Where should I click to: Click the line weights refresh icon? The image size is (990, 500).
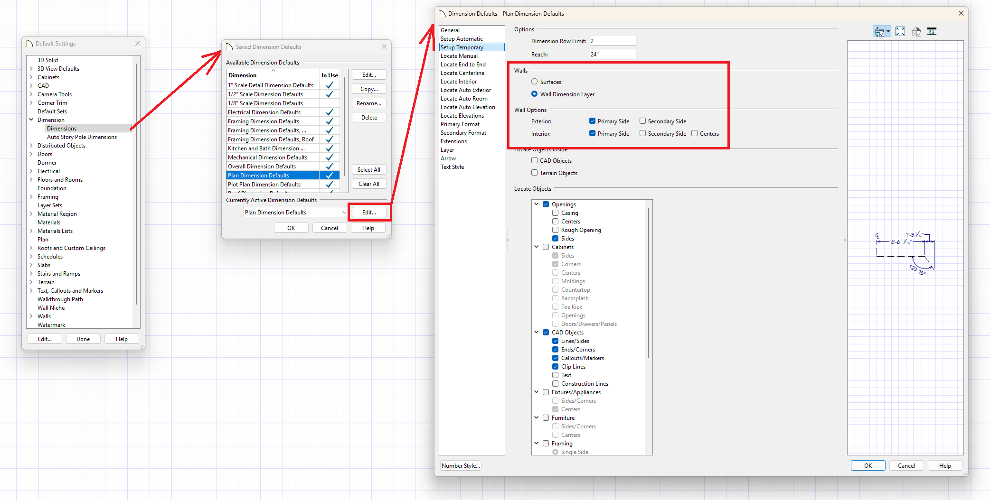click(932, 32)
